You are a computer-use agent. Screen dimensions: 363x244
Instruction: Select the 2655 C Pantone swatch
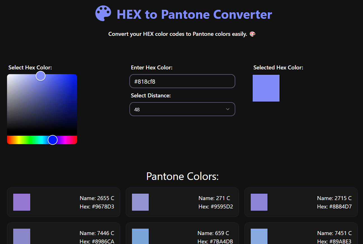click(x=22, y=202)
